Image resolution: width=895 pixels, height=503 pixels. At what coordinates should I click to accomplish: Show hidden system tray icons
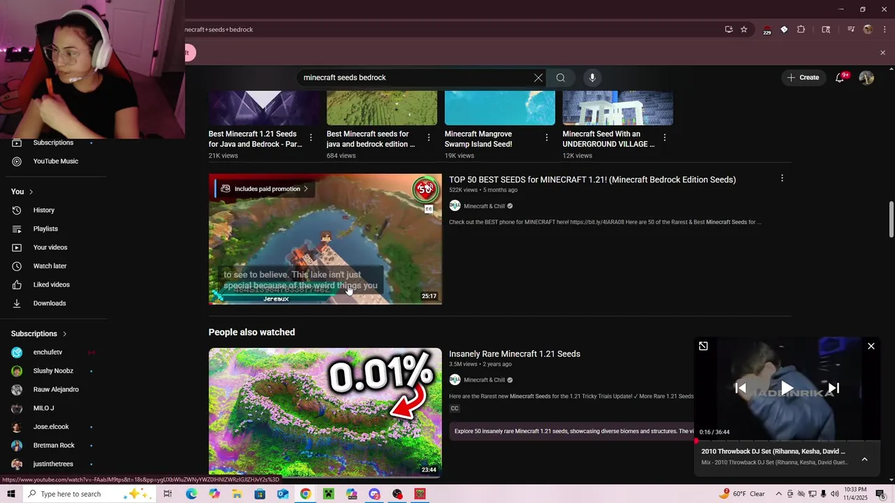tap(779, 494)
